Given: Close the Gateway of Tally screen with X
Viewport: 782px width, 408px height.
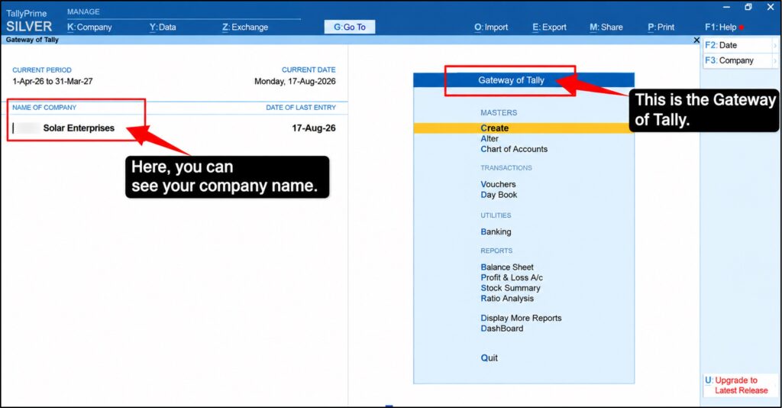Looking at the screenshot, I should [x=696, y=40].
